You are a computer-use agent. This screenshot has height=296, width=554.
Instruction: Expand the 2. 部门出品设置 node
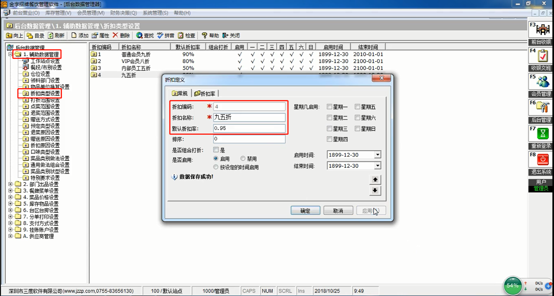[x=10, y=184]
